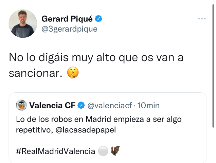Click the bat emoji
The image size is (216, 163).
[x=115, y=151]
